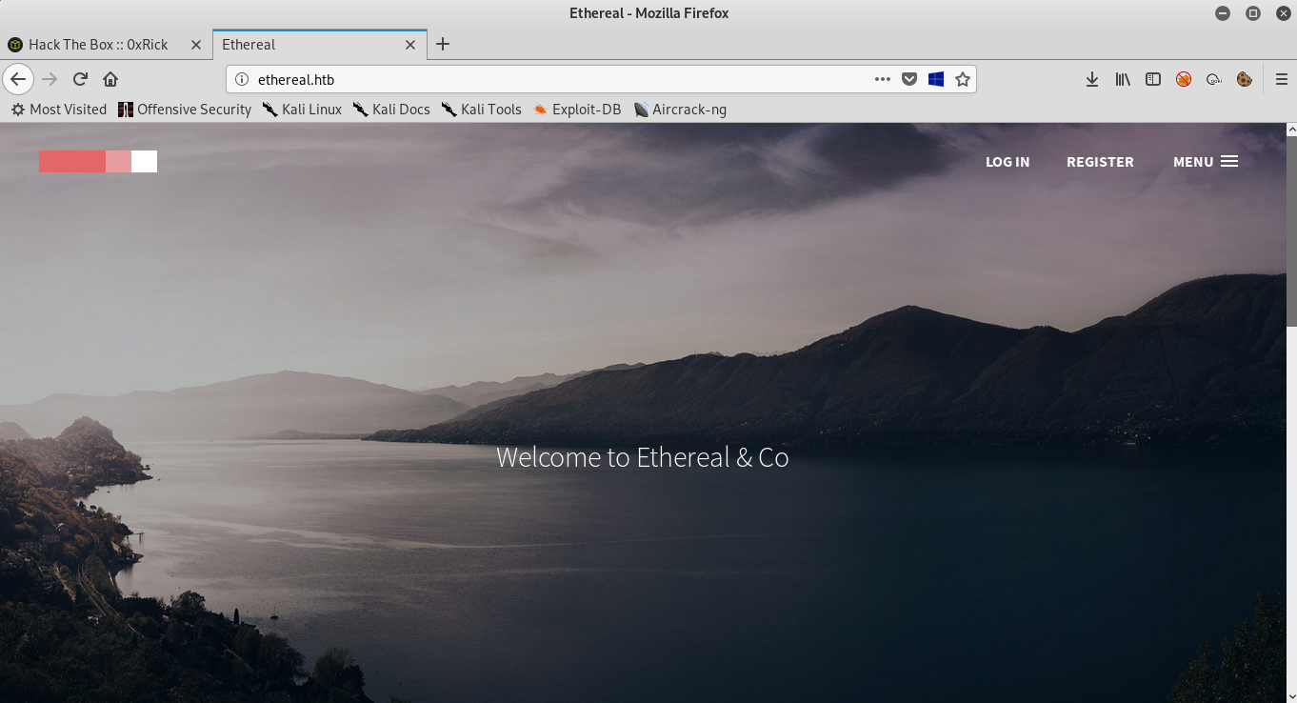This screenshot has width=1297, height=703.
Task: Go to the Firefox home page
Action: tap(110, 79)
